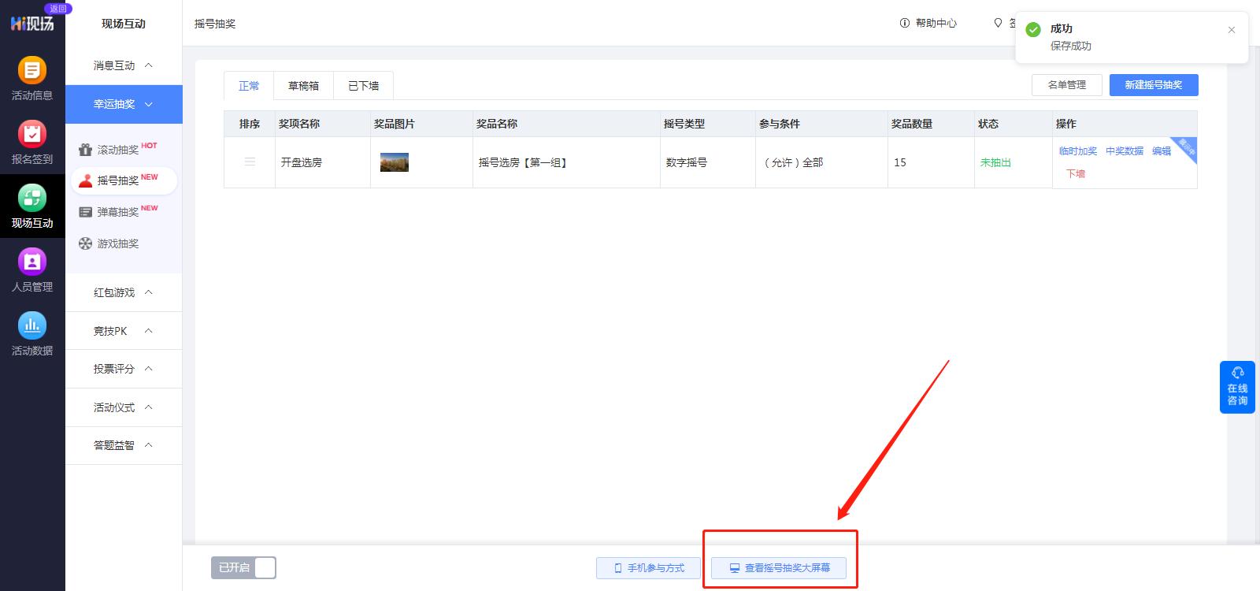The width and height of the screenshot is (1260, 591).
Task: Open 报名签到 sidebar icon
Action: point(32,134)
